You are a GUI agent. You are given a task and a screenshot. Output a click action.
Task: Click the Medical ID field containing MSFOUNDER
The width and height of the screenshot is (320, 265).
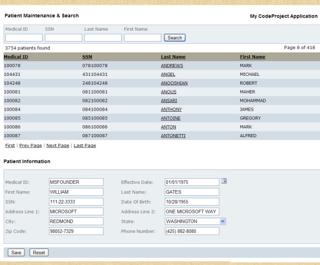(x=76, y=182)
